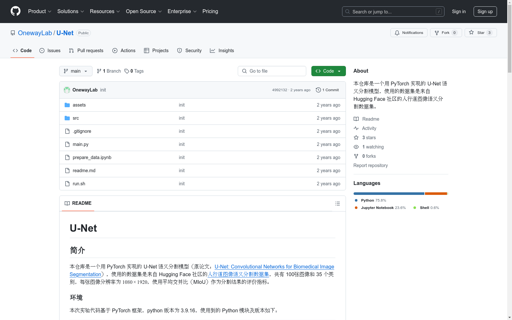Open the Security tab
The height and width of the screenshot is (320, 512).
pos(189,51)
